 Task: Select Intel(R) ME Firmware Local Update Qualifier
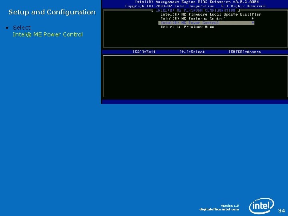pyautogui.click(x=211, y=14)
